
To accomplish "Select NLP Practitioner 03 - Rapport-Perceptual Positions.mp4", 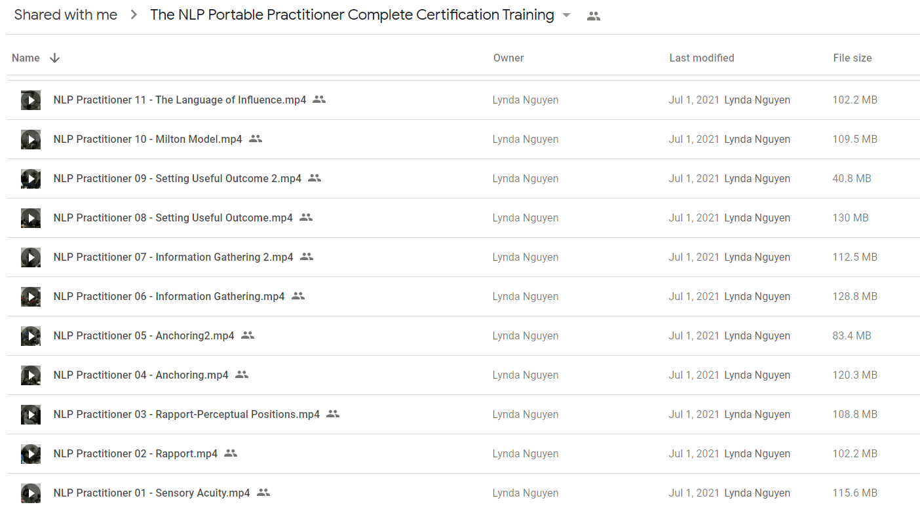I will click(463, 414).
